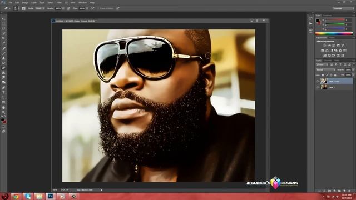Toggle Quick Mask mode
Screen dimensions: 356x200
[3, 127]
